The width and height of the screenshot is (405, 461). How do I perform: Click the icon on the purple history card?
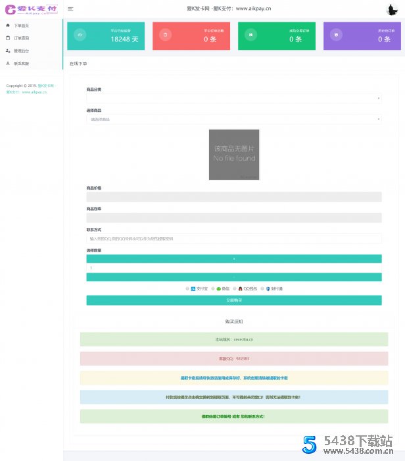pos(337,35)
